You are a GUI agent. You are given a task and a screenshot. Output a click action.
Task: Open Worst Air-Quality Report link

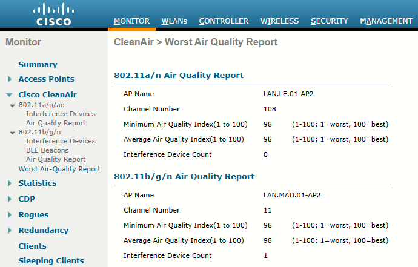[59, 169]
